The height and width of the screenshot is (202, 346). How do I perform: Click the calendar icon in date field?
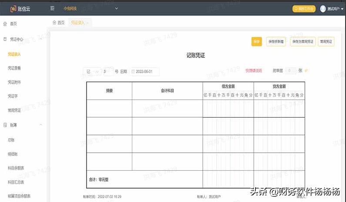(133, 71)
